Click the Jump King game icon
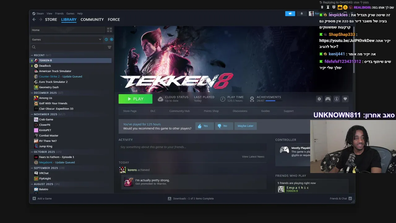Image resolution: width=396 pixels, height=223 pixels. [x=36, y=146]
